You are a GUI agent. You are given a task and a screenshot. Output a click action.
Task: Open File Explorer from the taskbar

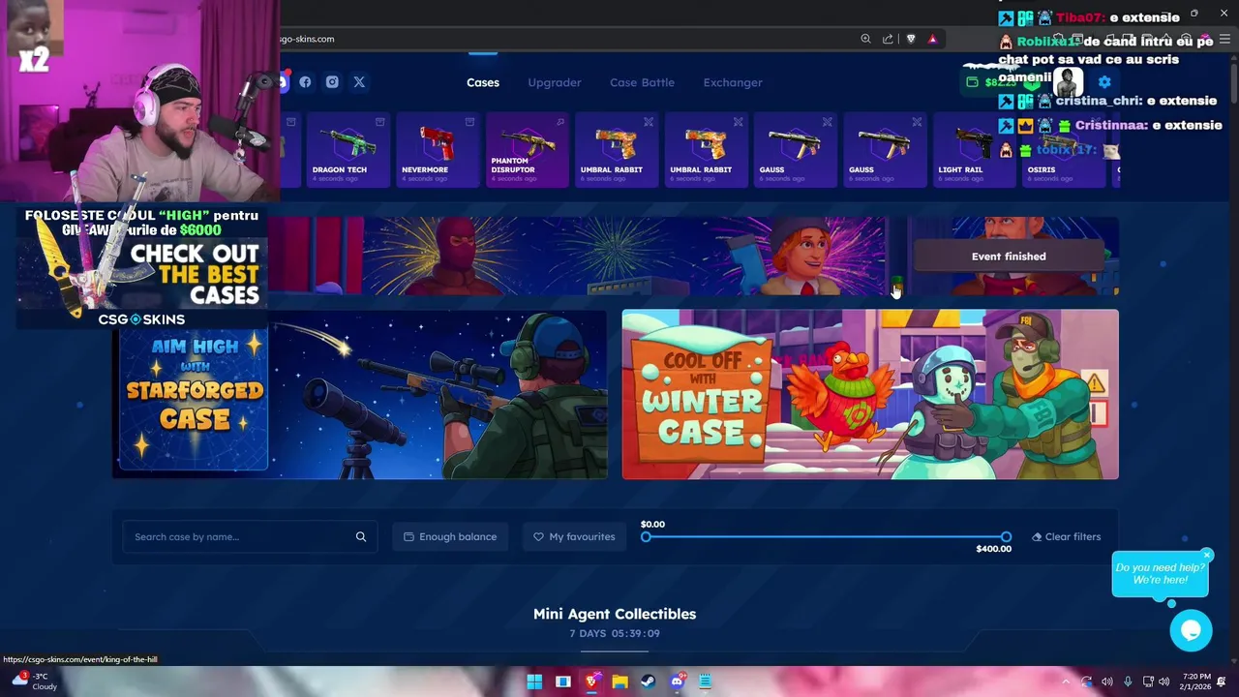[619, 682]
